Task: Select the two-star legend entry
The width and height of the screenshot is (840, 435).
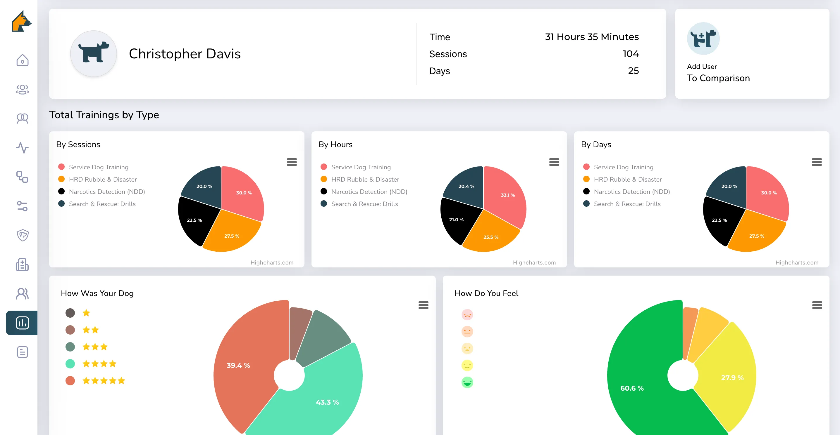Action: click(82, 330)
